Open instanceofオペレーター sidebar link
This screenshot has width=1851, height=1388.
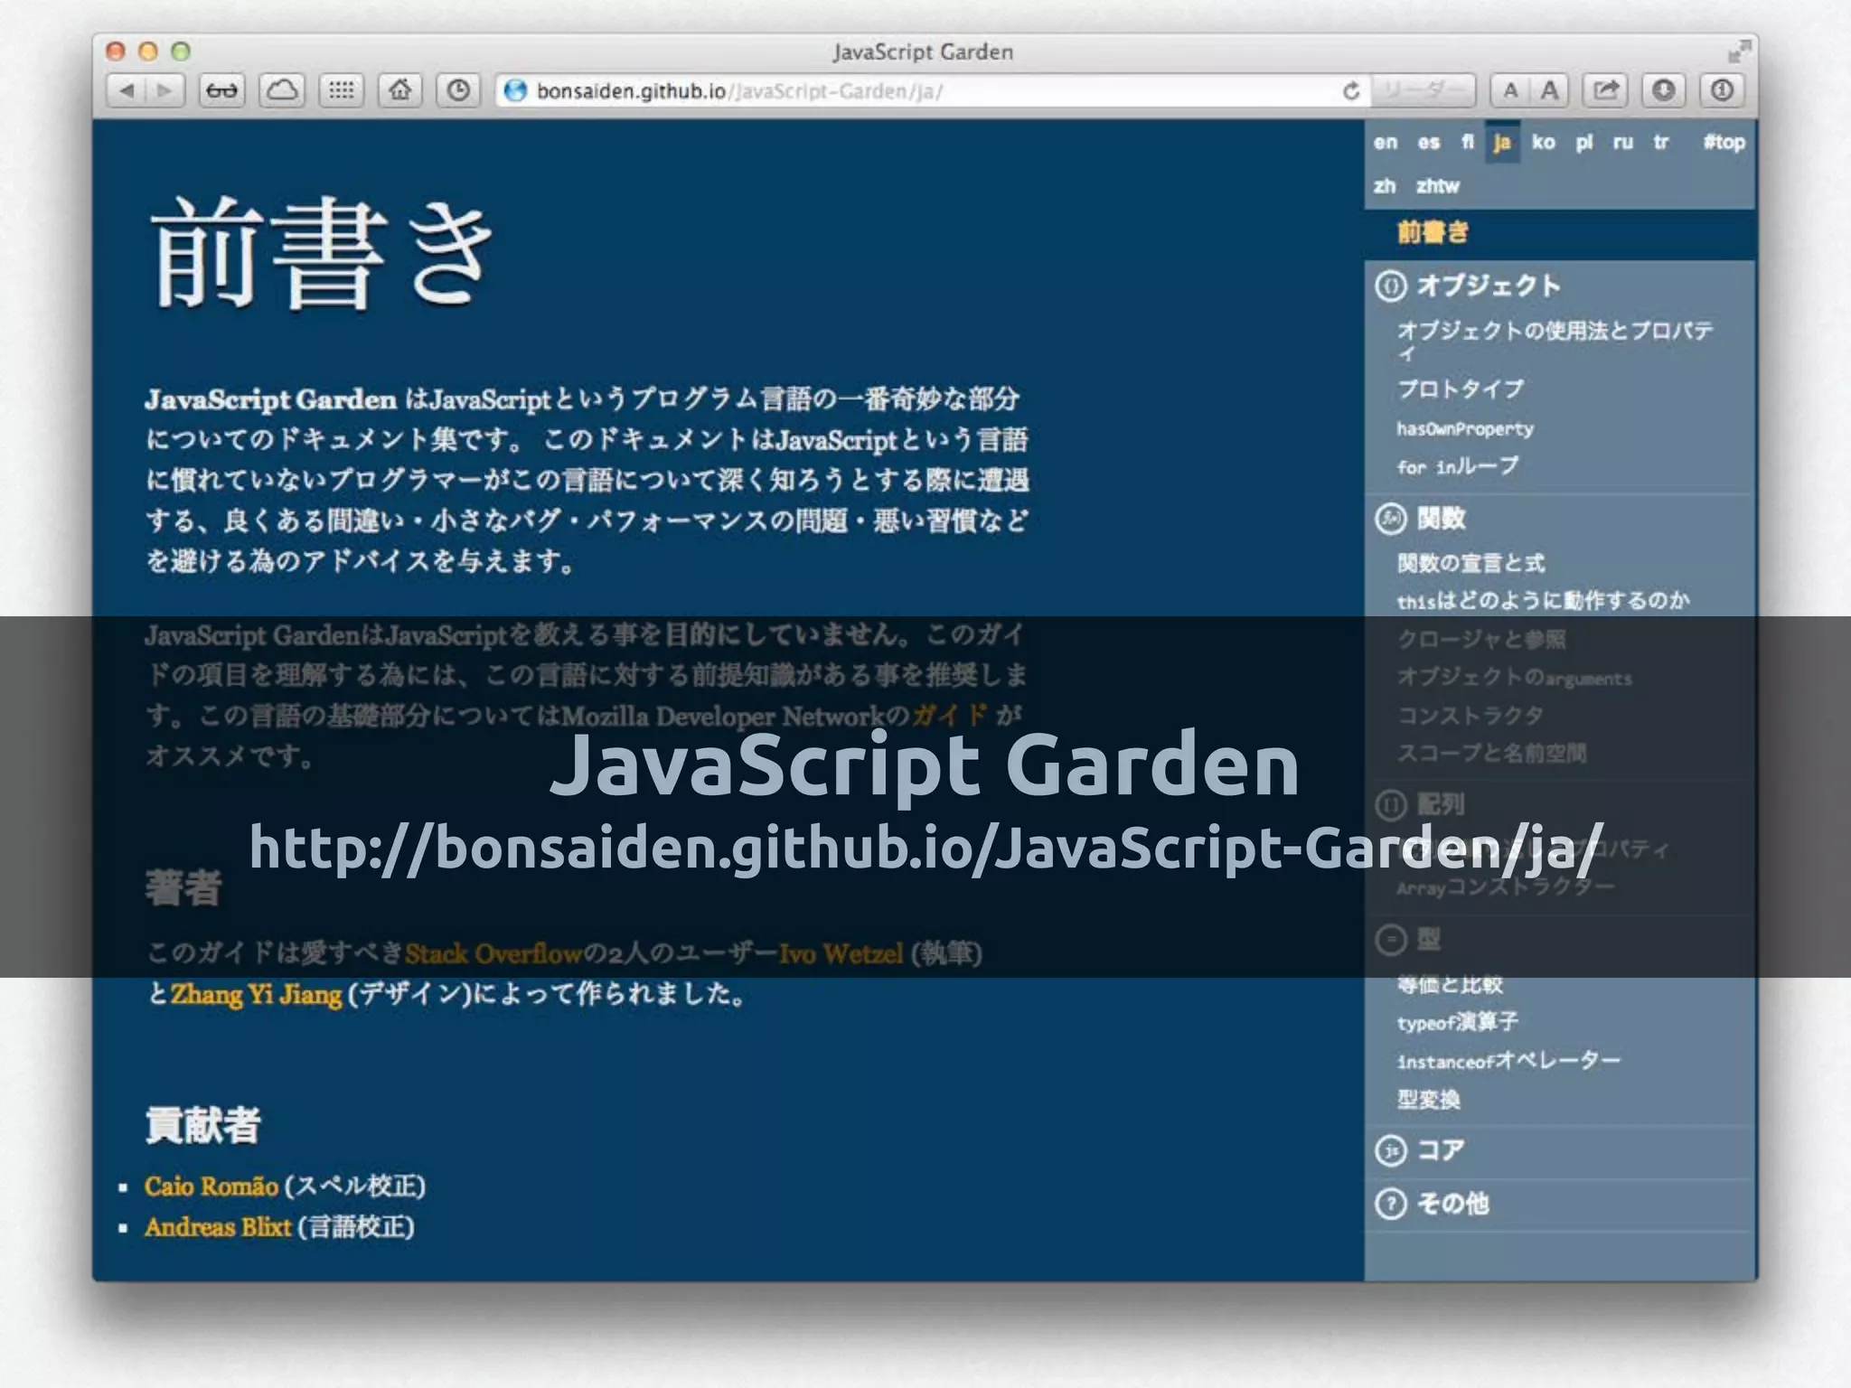1508,1060
